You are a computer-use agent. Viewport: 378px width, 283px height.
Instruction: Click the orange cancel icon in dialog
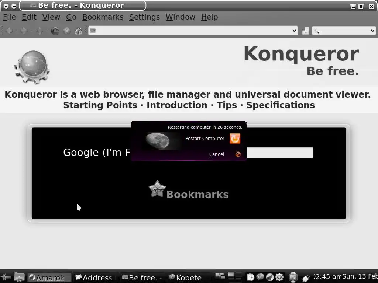pyautogui.click(x=238, y=154)
